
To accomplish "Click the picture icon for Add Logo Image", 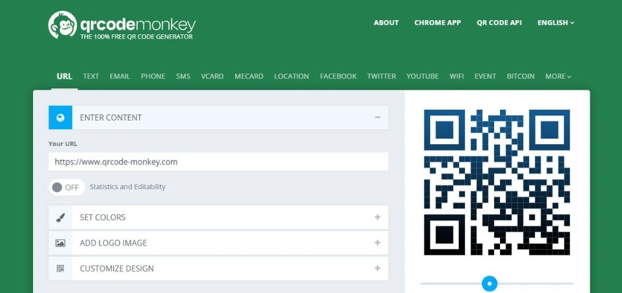I will click(60, 243).
